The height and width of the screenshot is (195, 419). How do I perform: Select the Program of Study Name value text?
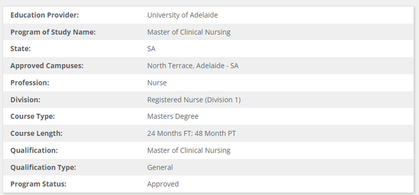(189, 32)
